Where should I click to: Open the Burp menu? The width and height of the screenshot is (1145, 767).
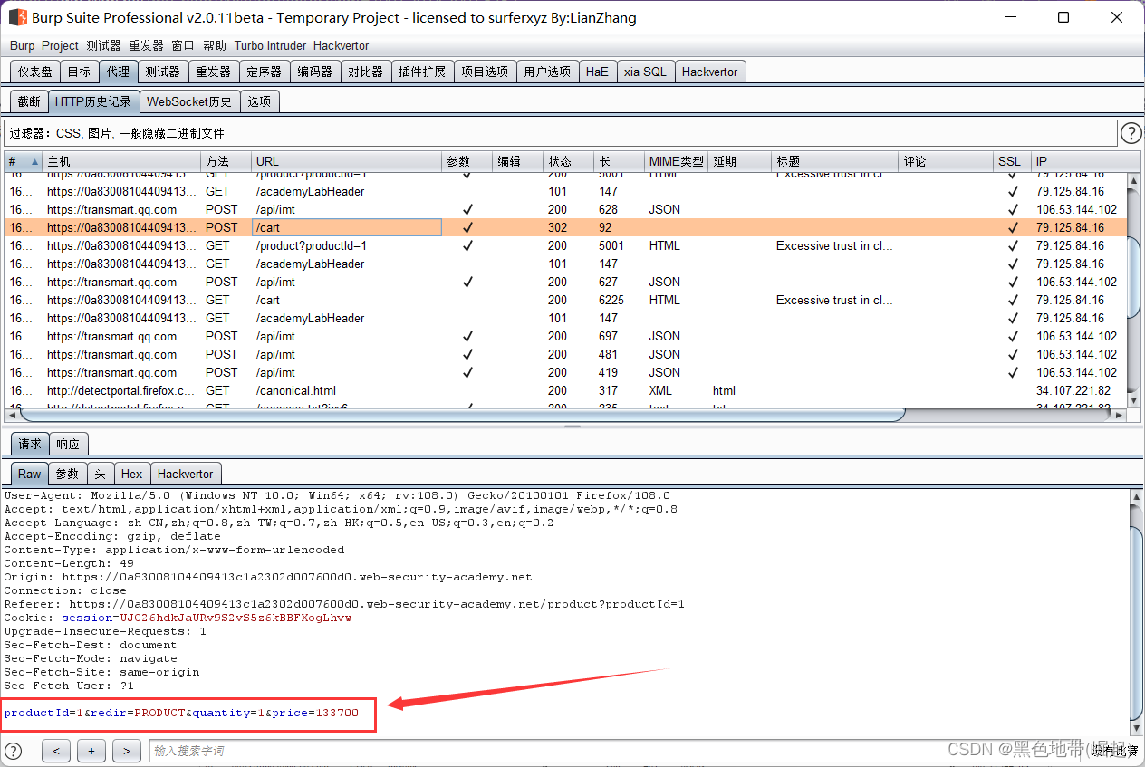pyautogui.click(x=23, y=45)
